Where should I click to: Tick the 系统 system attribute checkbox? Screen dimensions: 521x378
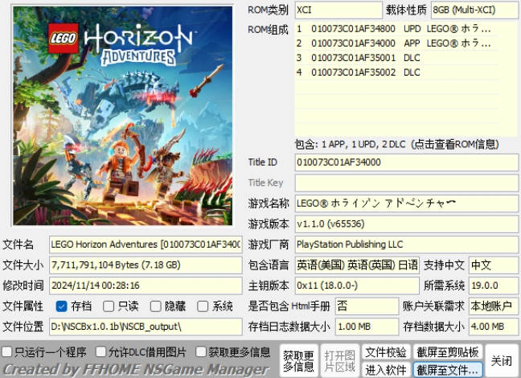[x=203, y=306]
